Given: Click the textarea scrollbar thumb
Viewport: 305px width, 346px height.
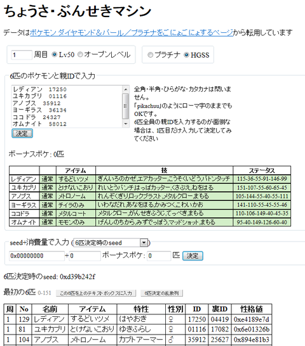Looking at the screenshot, I should (x=126, y=106).
